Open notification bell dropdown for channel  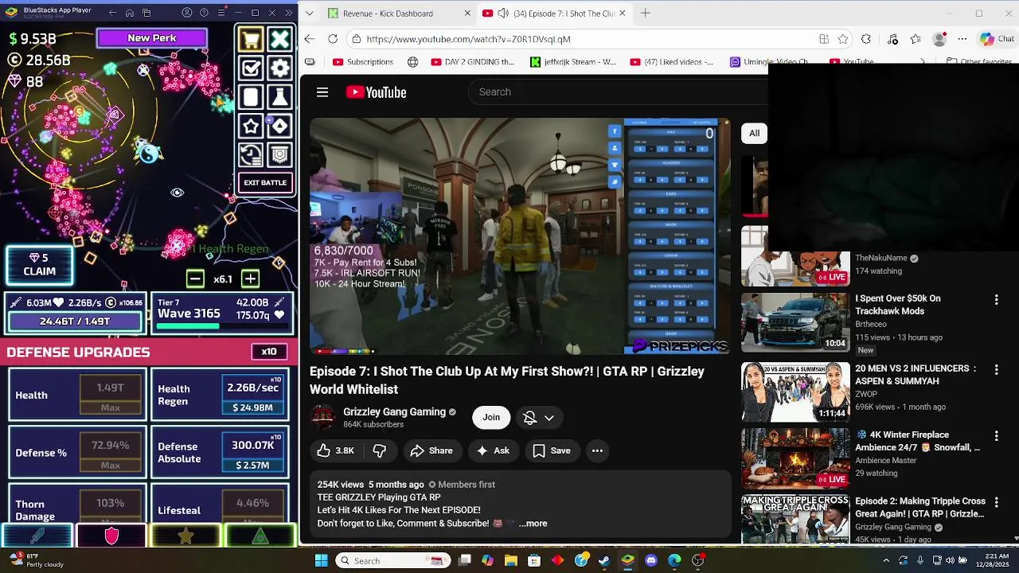tap(538, 417)
